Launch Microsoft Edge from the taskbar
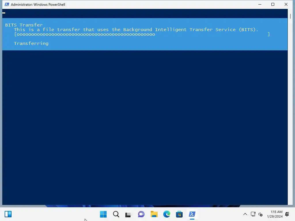Image resolution: width=295 pixels, height=221 pixels. (x=167, y=214)
